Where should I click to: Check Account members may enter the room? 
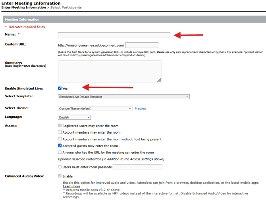click(60, 132)
